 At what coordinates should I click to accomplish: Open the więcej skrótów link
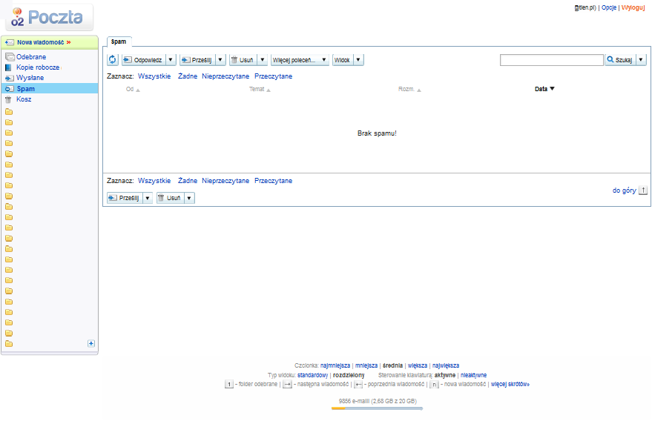510,385
